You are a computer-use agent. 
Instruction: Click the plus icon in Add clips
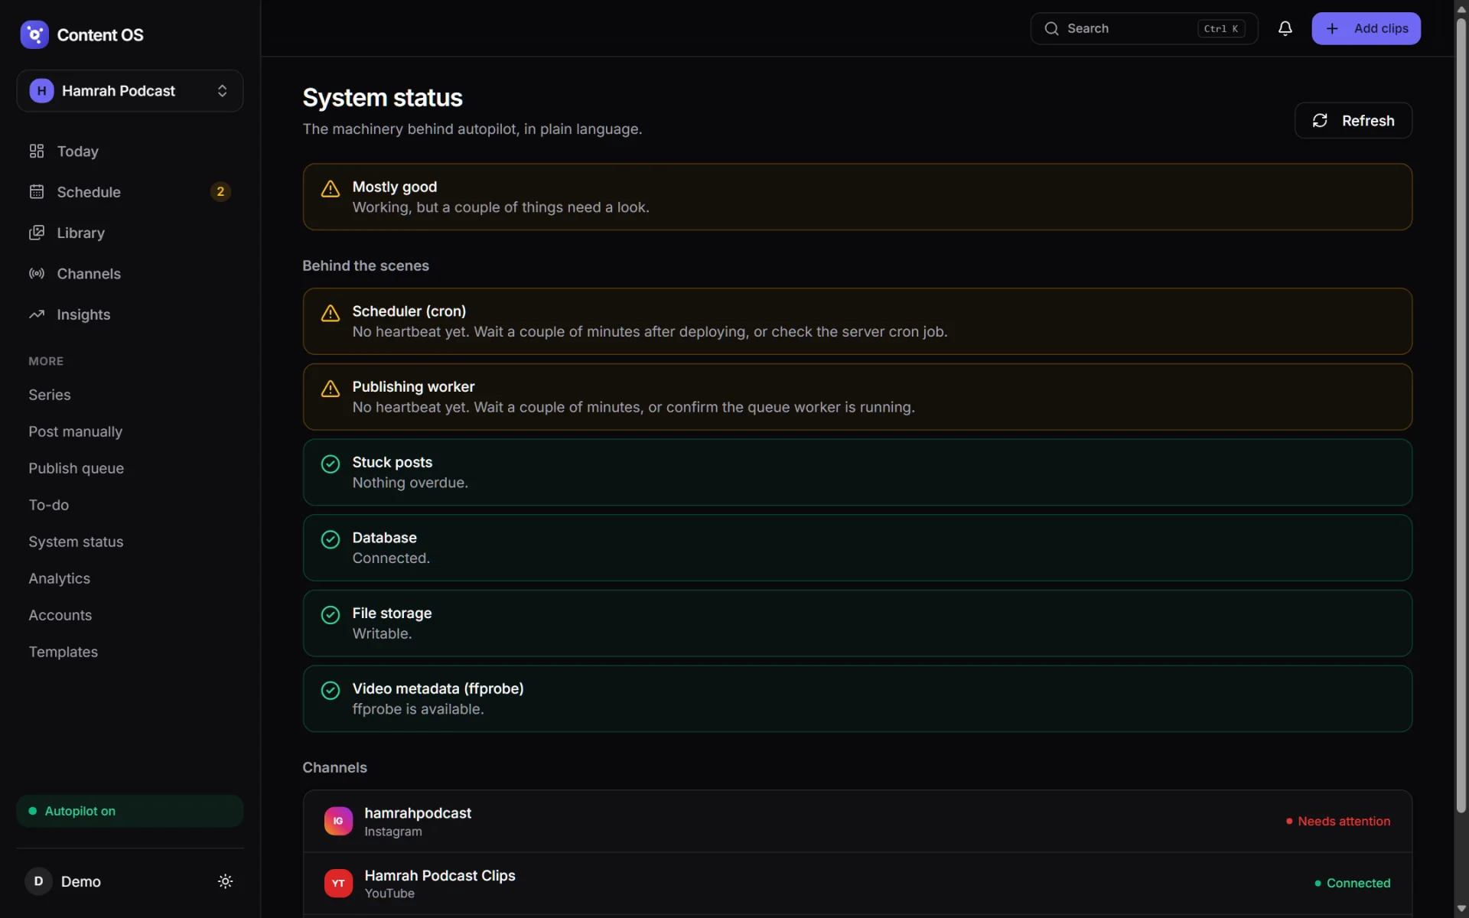click(x=1332, y=28)
